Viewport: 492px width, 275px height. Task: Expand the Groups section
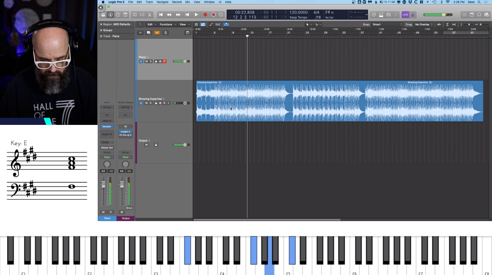101,30
